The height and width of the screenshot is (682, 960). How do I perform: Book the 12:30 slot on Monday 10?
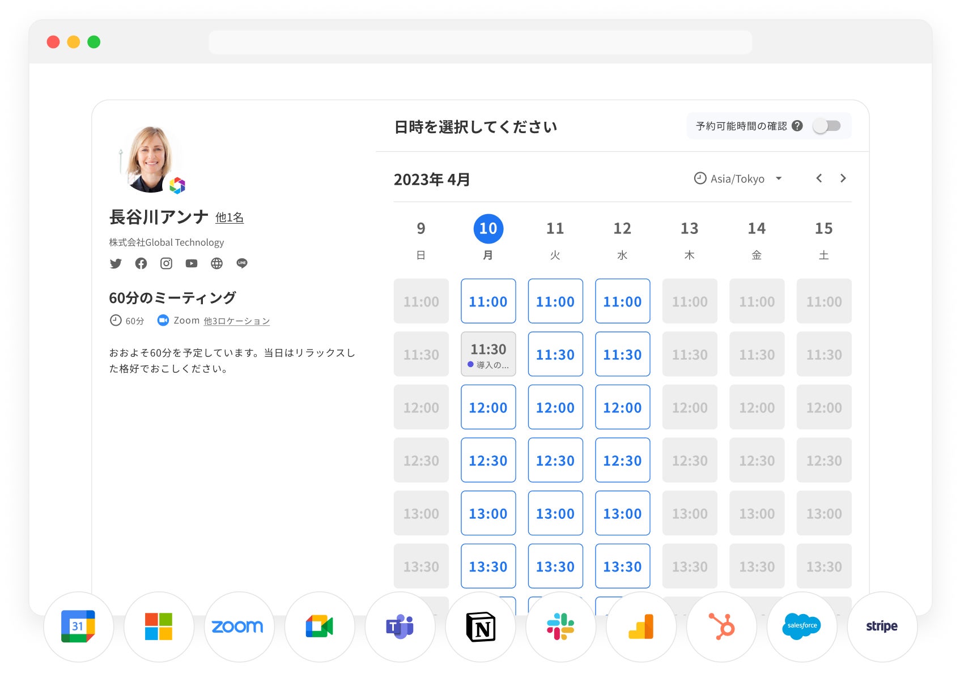[489, 460]
